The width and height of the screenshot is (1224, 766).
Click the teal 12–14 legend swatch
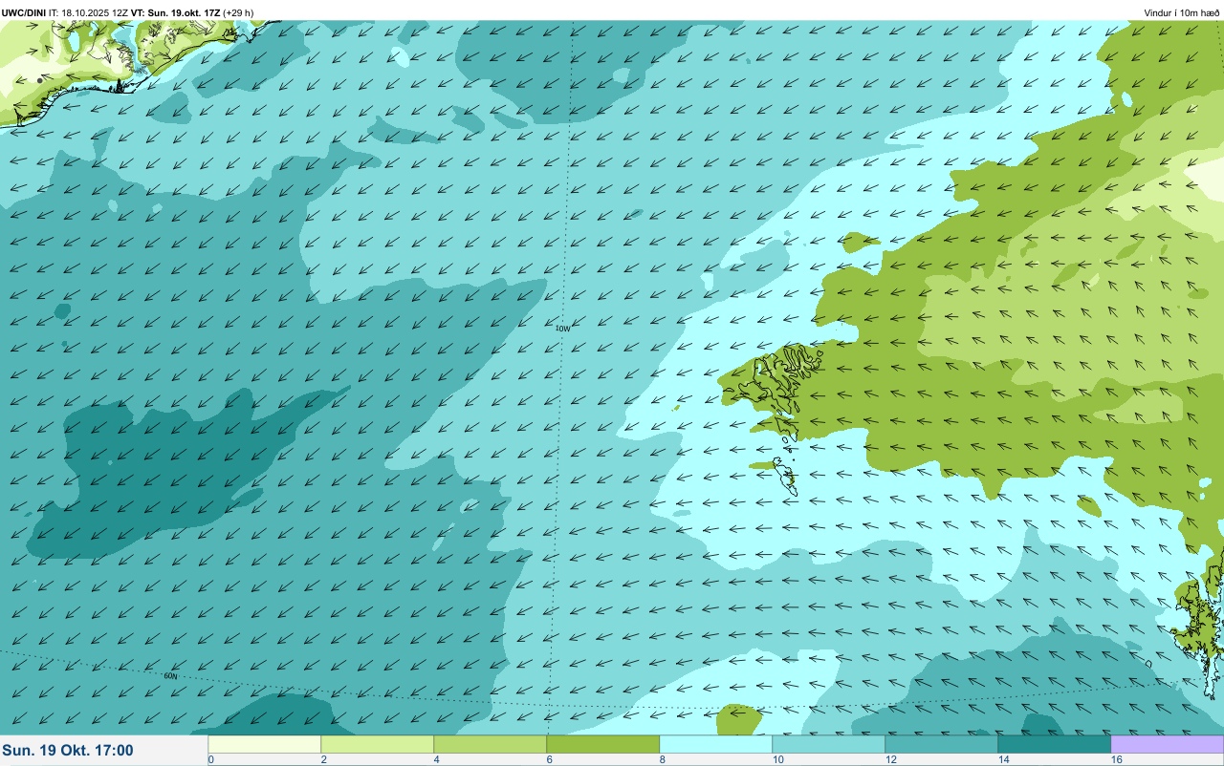(x=942, y=744)
